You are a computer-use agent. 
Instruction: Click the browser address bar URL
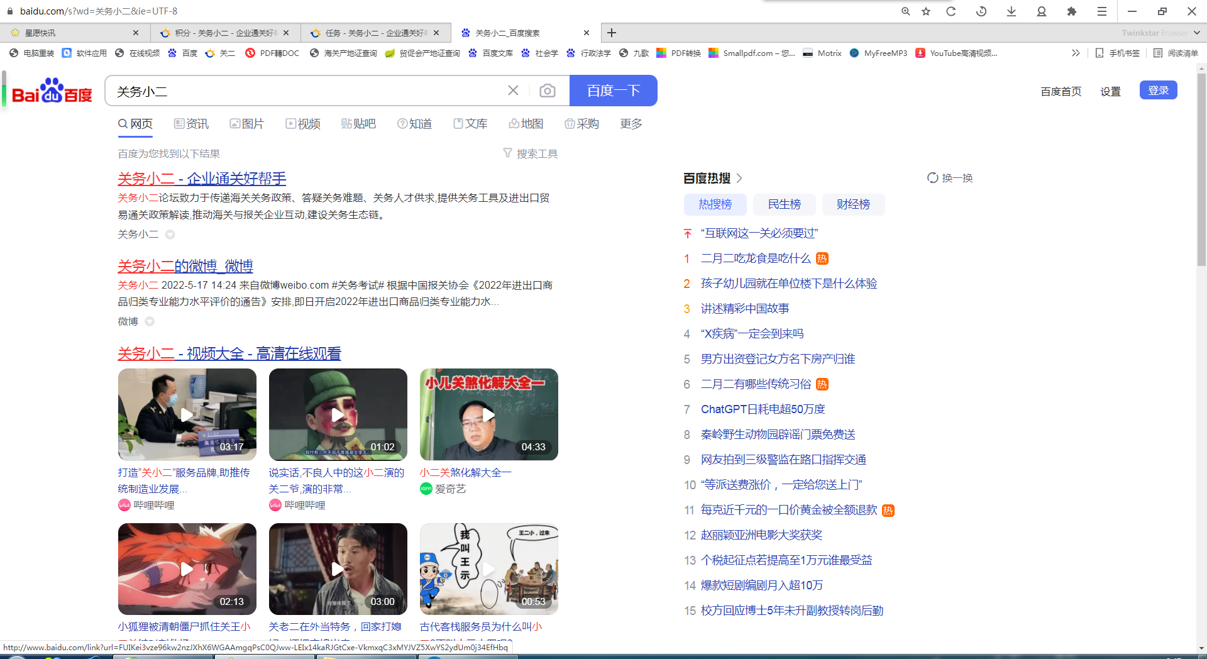point(98,11)
